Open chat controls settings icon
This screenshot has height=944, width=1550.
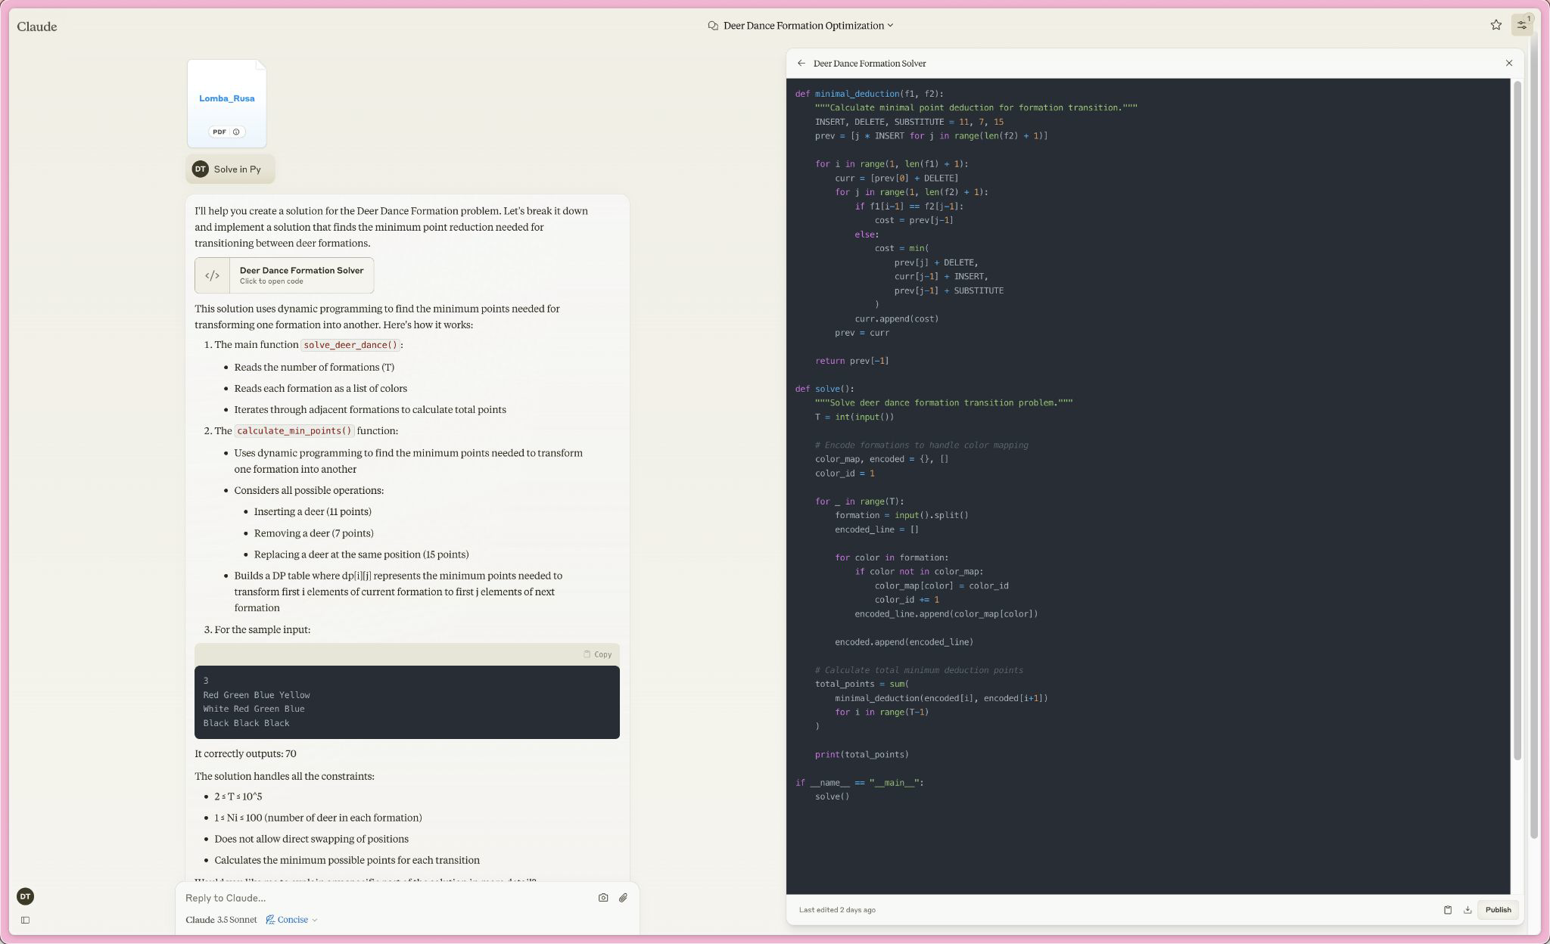tap(1521, 25)
